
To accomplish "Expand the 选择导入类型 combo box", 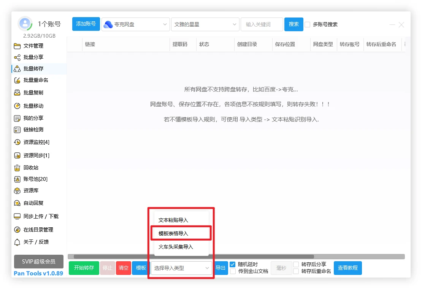I will 181,268.
